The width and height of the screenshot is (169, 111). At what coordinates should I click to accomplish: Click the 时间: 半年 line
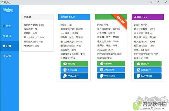point(103,25)
